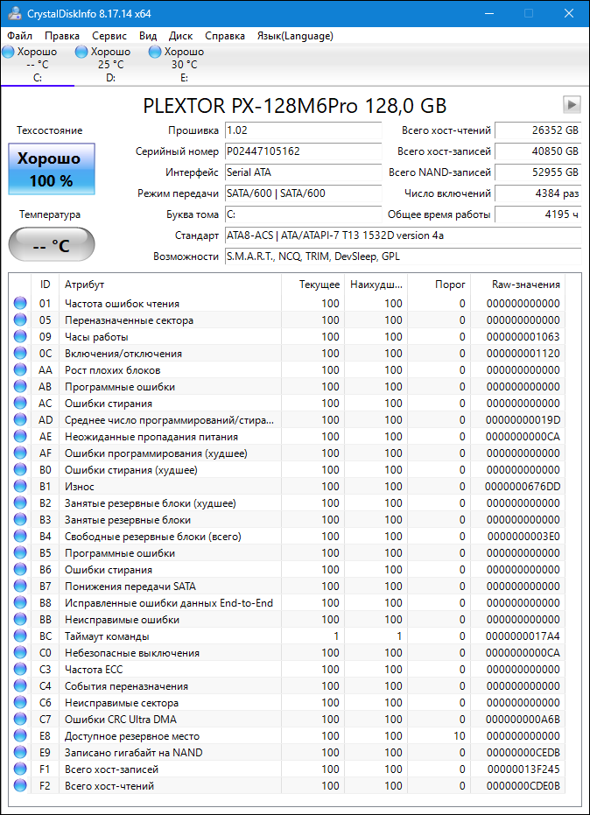590x815 pixels.
Task: Select the События переназначения attribute
Action: pos(126,686)
